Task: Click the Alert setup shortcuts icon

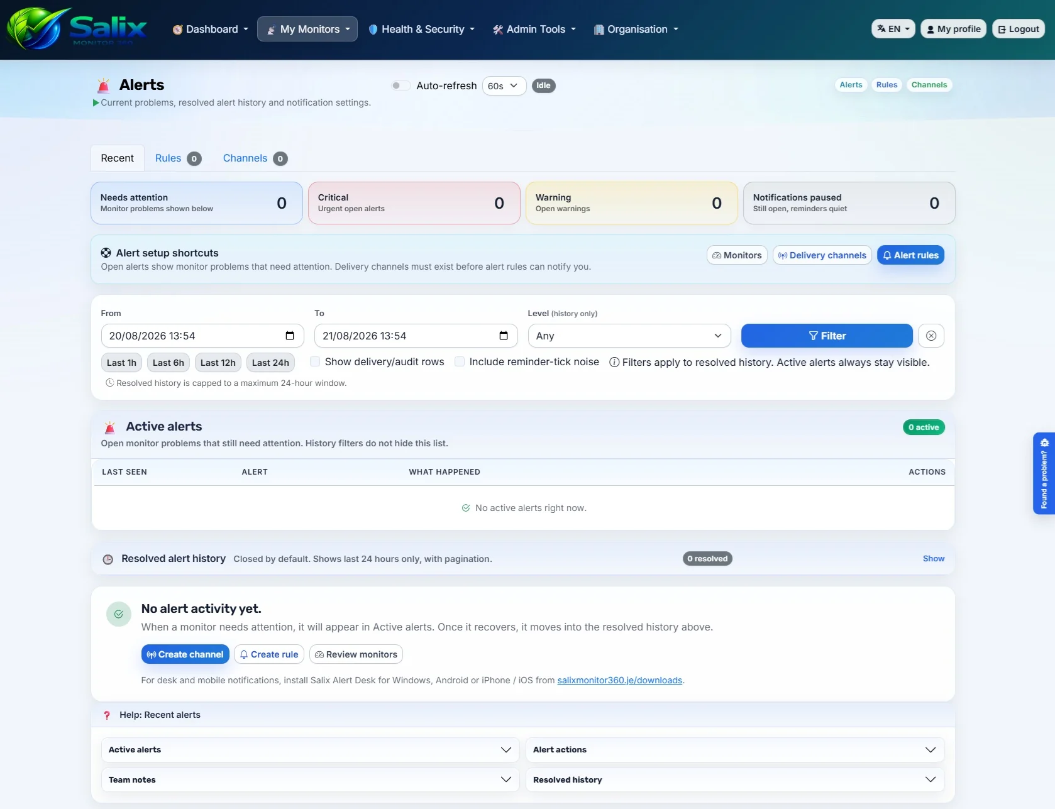Action: 106,253
